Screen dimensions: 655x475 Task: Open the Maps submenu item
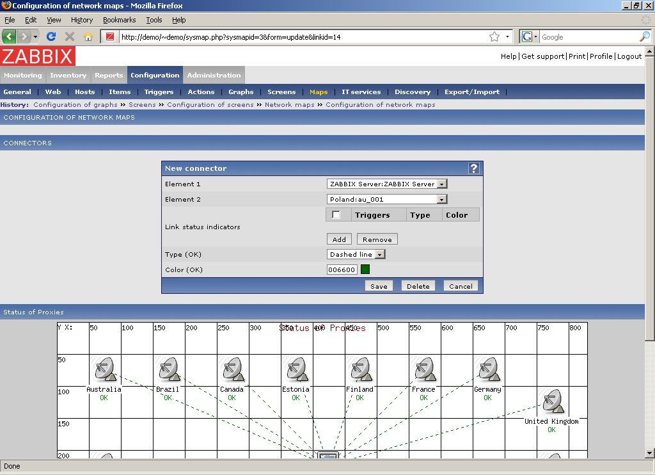click(319, 92)
